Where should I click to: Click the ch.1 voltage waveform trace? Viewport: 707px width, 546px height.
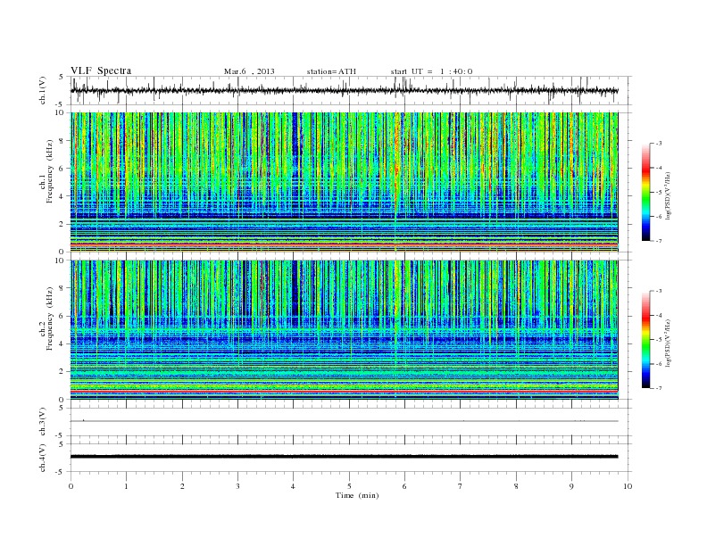click(x=344, y=90)
